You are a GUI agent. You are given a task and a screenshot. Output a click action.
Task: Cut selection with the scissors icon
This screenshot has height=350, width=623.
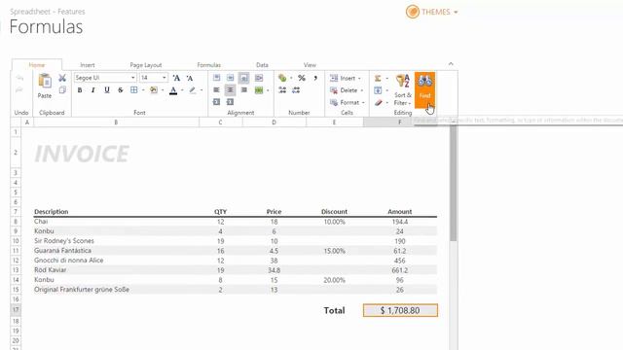point(62,78)
